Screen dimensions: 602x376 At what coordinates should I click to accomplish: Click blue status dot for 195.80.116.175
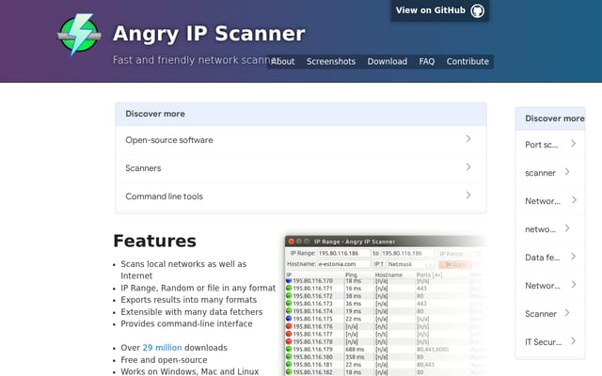coord(289,319)
